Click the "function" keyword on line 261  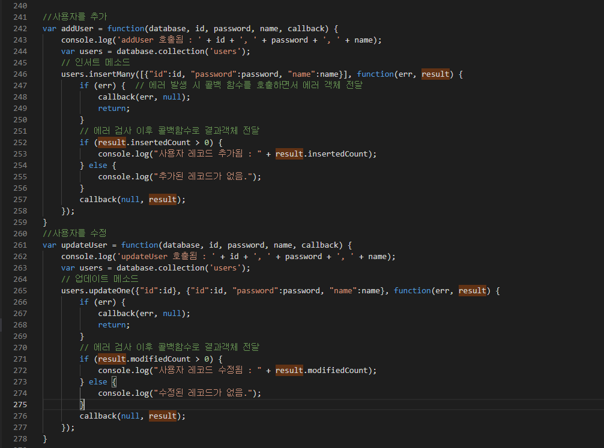pyautogui.click(x=139, y=245)
